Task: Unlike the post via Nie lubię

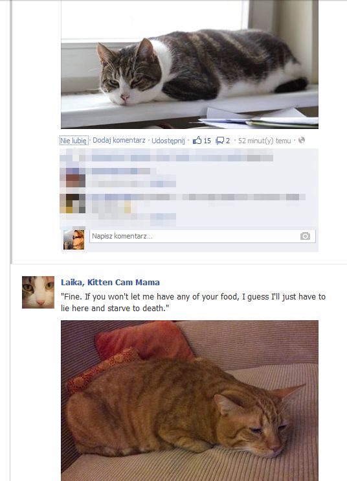Action: click(x=74, y=141)
